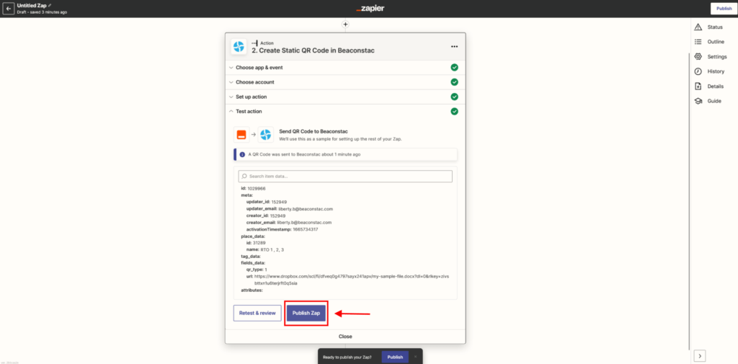Click the attributes field label
The height and width of the screenshot is (364, 738).
tap(252, 290)
